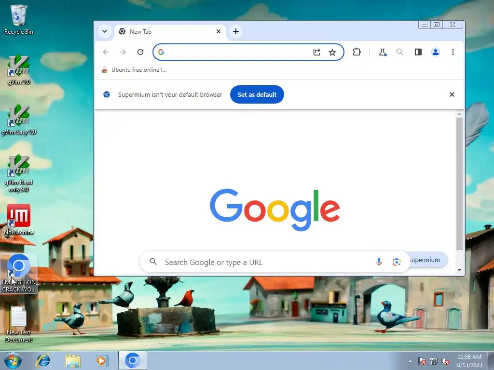The height and width of the screenshot is (370, 494).
Task: Select the gVim 9.0 desktop shortcut
Action: coord(19,70)
